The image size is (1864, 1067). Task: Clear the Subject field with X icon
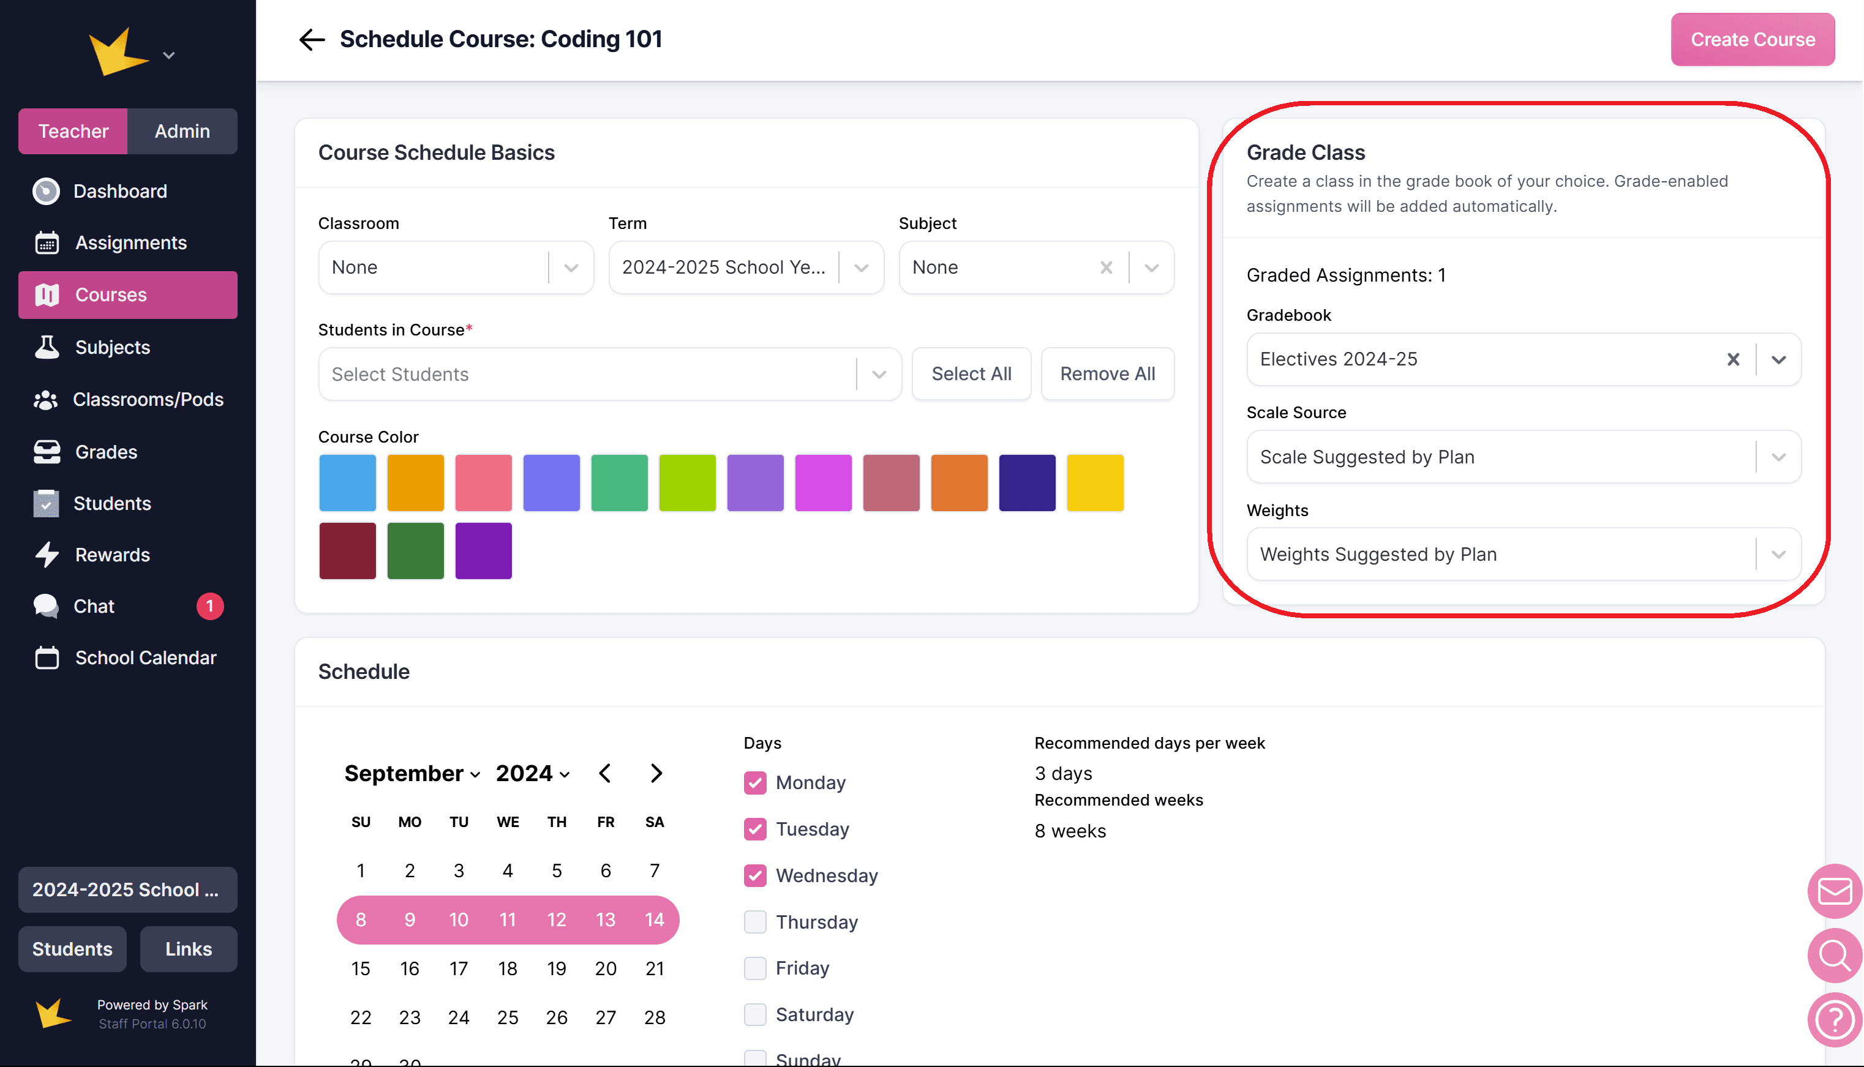[1106, 268]
